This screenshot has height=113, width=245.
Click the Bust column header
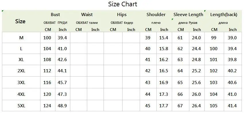(55, 15)
